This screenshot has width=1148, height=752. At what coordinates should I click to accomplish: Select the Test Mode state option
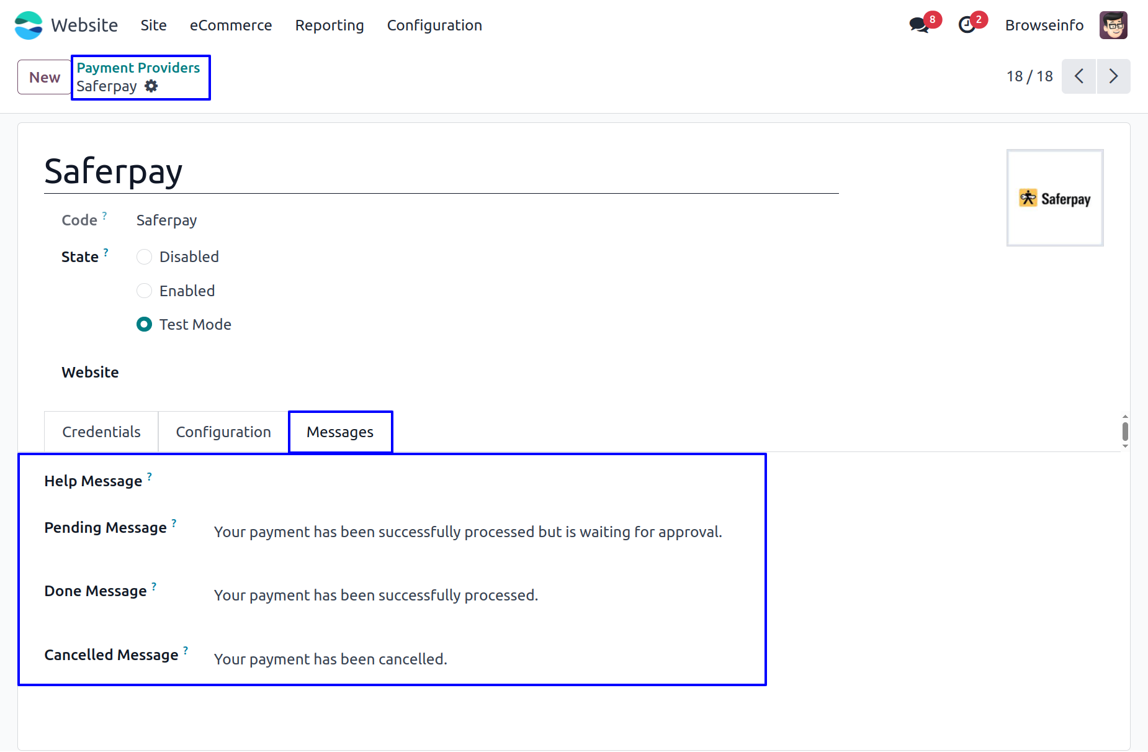point(144,324)
